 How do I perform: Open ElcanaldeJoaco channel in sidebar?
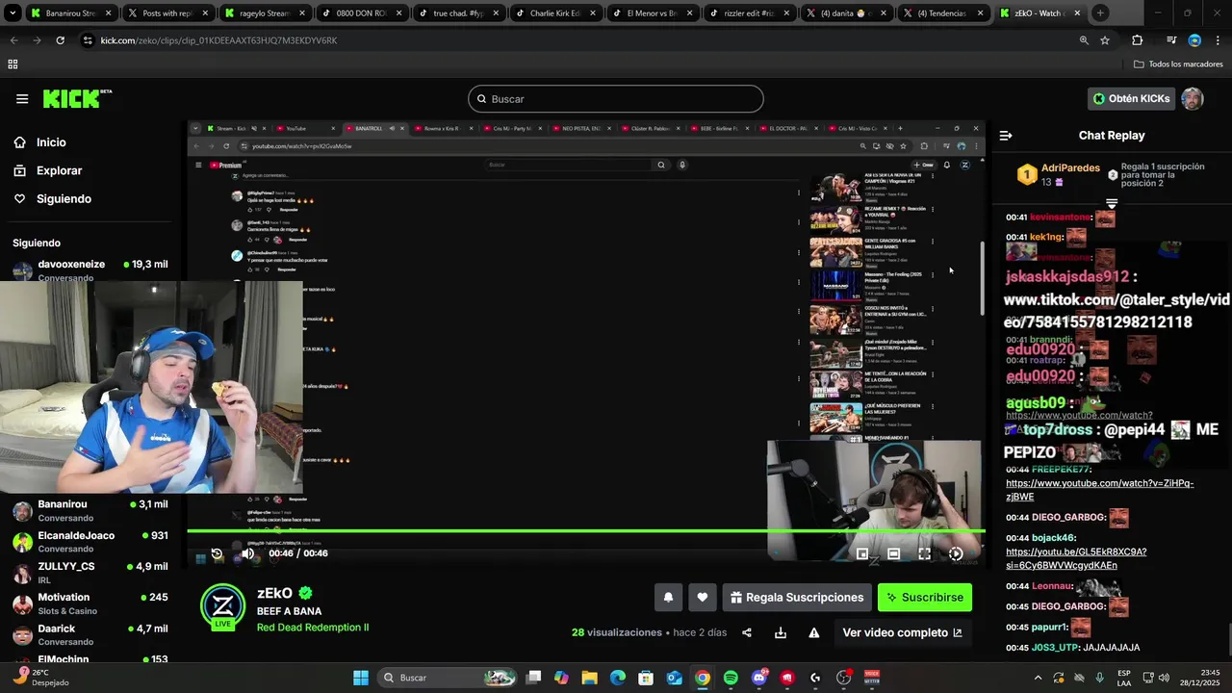90,542
